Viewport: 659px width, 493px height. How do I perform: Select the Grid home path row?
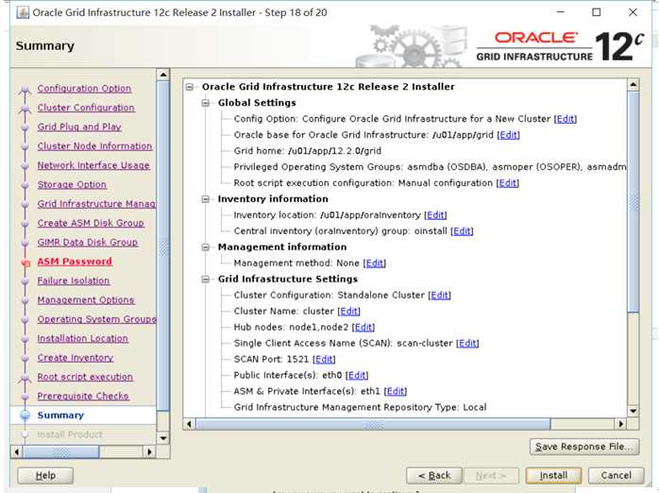tap(307, 151)
